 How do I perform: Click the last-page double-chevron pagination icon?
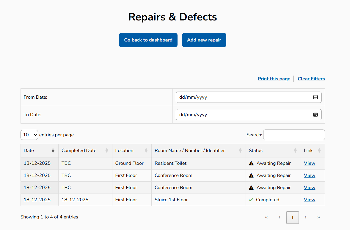click(x=318, y=217)
